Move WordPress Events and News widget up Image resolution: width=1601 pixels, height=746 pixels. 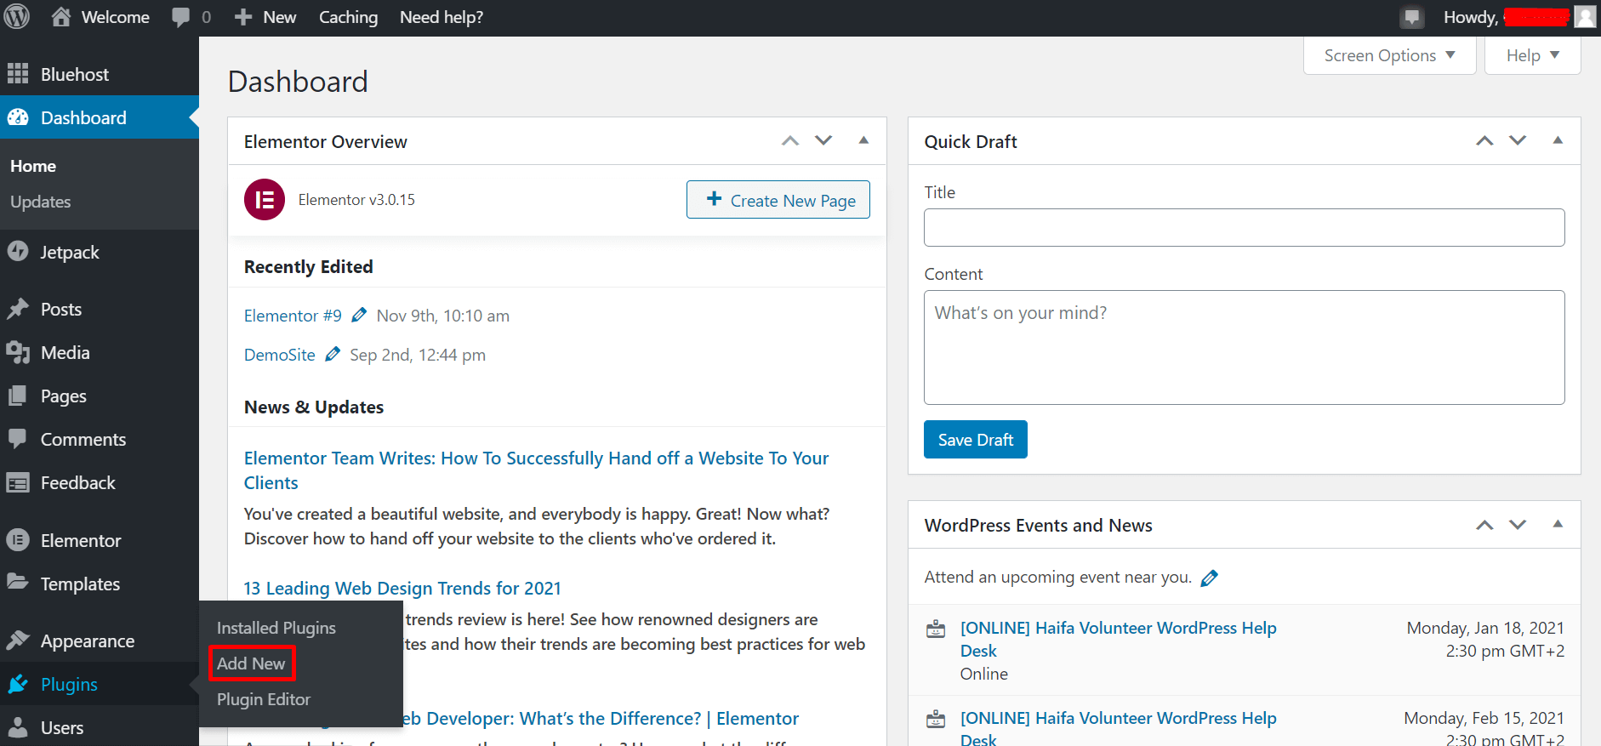click(1484, 525)
